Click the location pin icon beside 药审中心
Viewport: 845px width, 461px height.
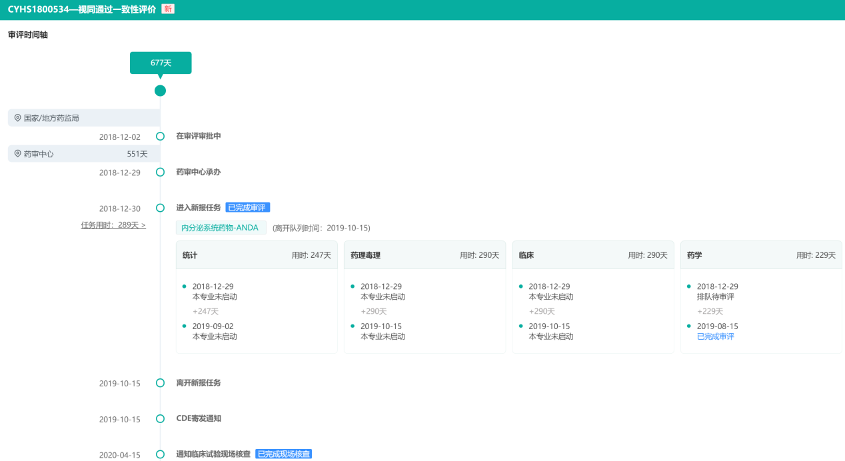[17, 154]
